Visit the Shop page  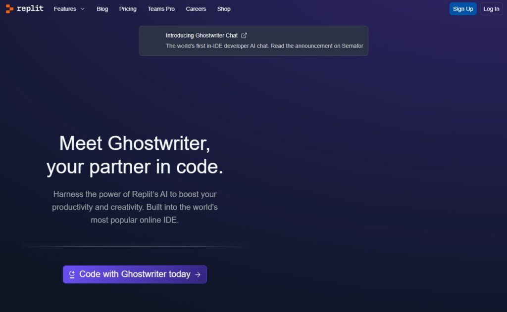click(223, 9)
